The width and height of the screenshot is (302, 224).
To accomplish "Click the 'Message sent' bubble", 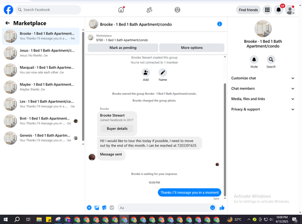I will pos(111,155).
